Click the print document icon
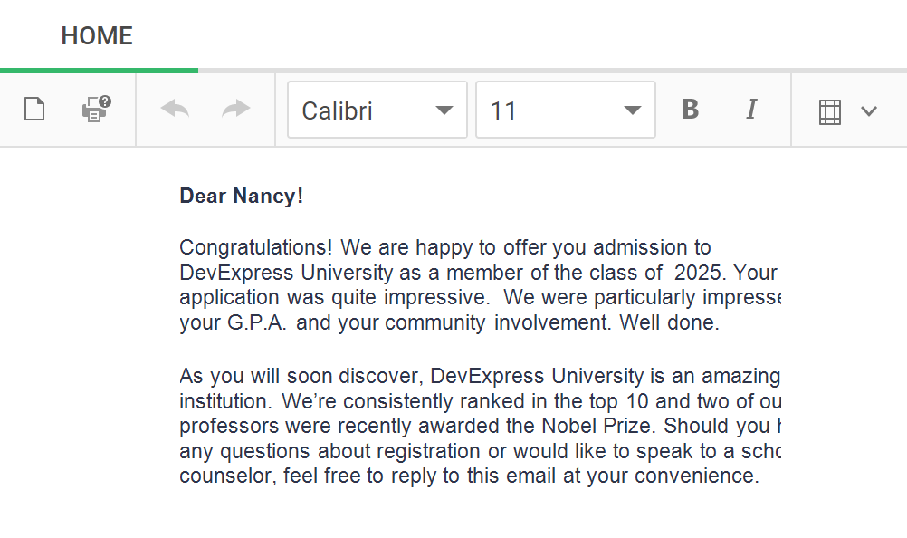This screenshot has height=538, width=907. [96, 110]
